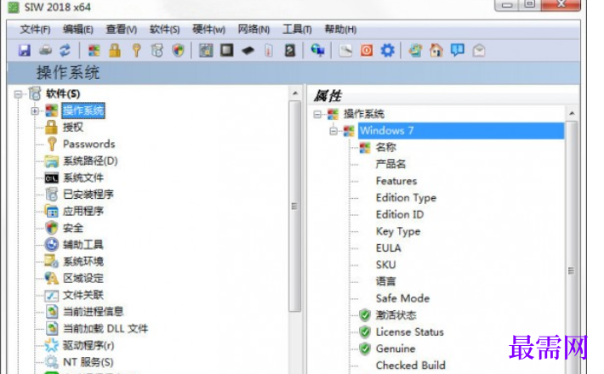Select 系统文件 tree item
The width and height of the screenshot is (604, 374).
(83, 178)
